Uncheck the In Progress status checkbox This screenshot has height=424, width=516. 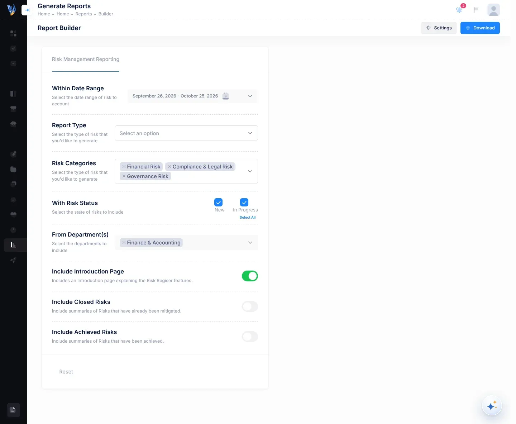[x=244, y=202]
